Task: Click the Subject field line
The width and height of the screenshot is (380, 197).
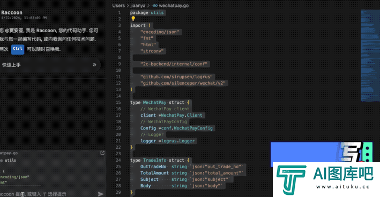Action: (x=185, y=179)
